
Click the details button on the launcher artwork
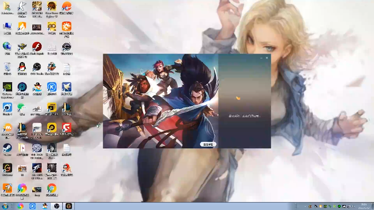click(208, 144)
